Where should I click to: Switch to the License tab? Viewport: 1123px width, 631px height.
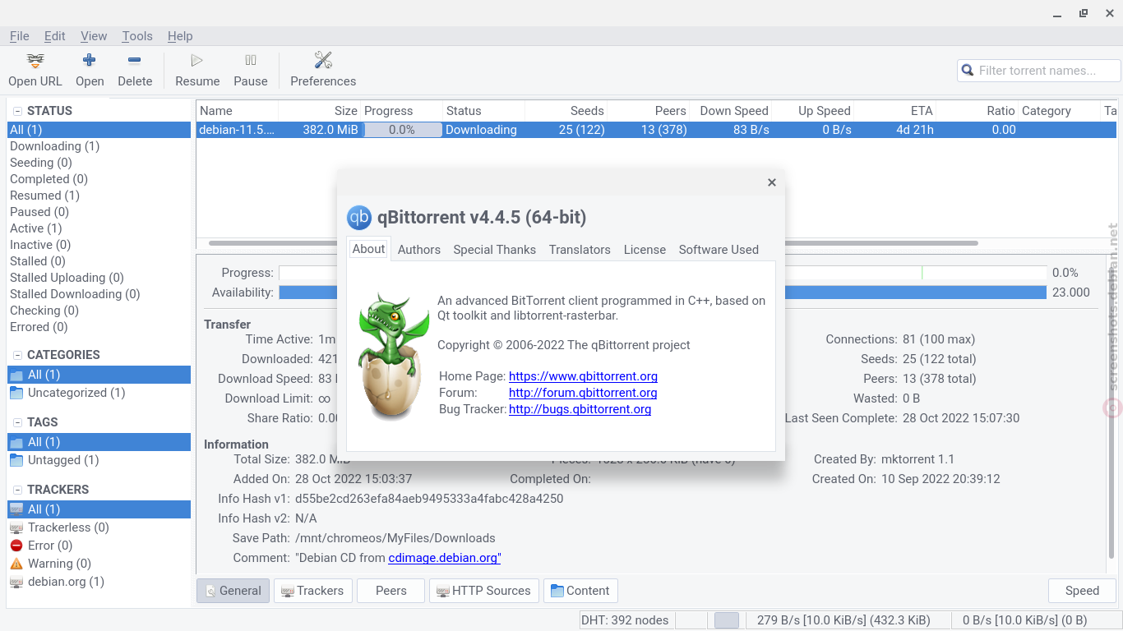645,250
